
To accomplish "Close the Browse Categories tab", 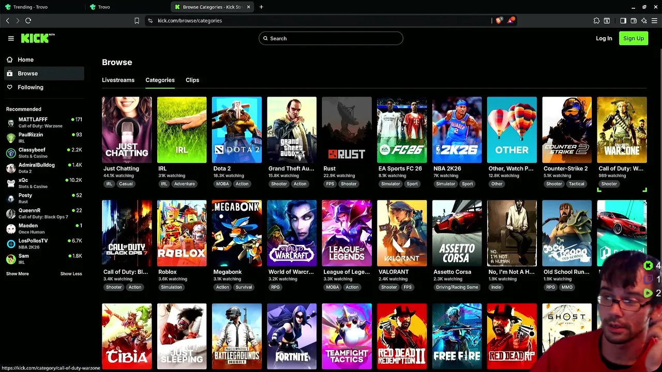I will pos(248,7).
